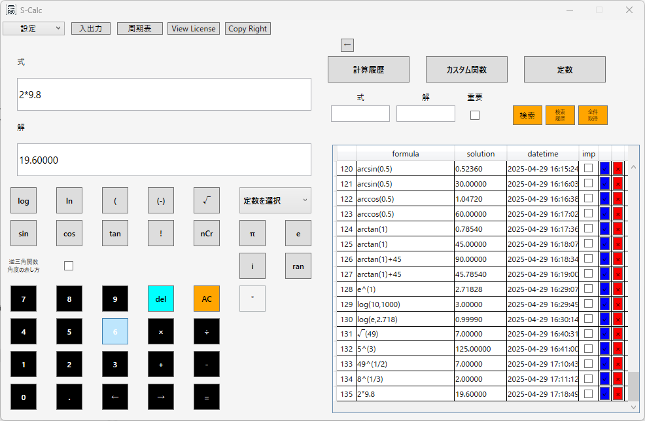Click the ran random number key
Screen dimensions: 645x421
pos(298,266)
